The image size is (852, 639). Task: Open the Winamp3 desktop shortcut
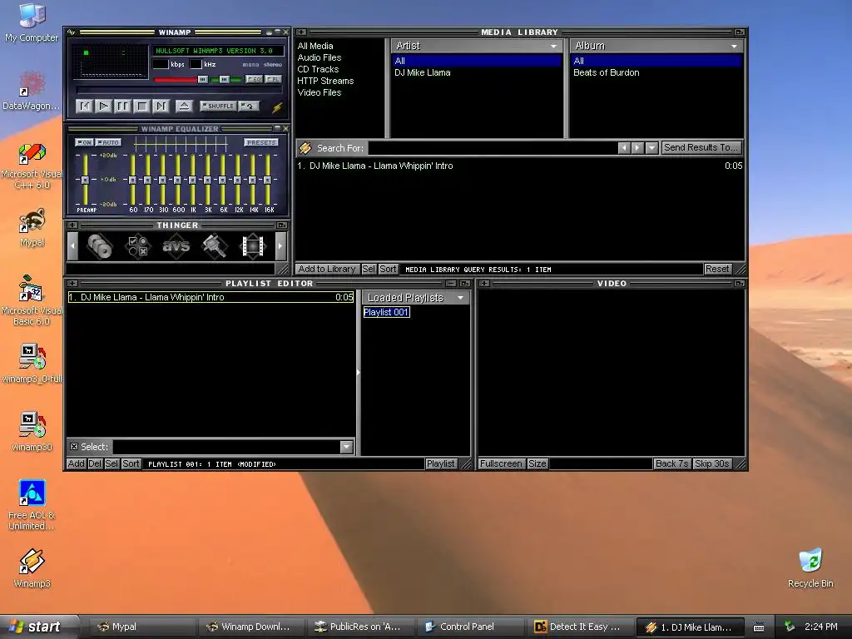pyautogui.click(x=32, y=567)
